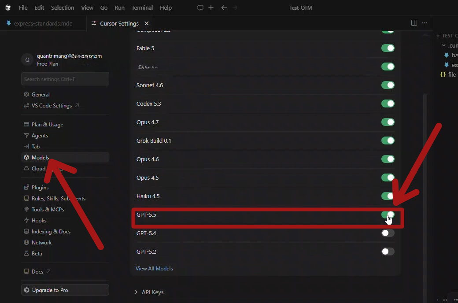This screenshot has width=458, height=303.
Task: Toggle the Opus 4.6 model switch
Action: (388, 159)
